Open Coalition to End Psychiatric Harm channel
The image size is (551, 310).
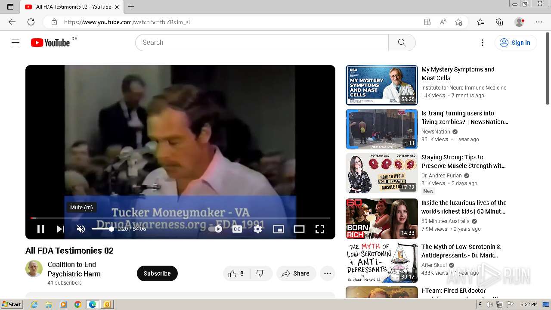(74, 269)
